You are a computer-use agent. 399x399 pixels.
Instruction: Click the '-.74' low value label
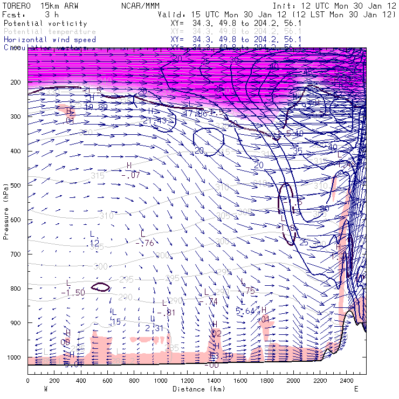pyautogui.click(x=209, y=302)
